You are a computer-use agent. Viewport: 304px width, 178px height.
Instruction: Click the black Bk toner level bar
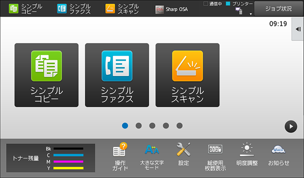[x=69, y=149]
